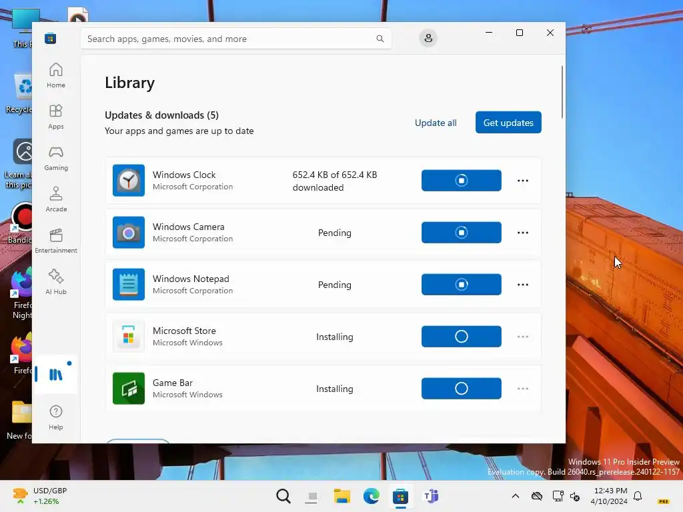Image resolution: width=683 pixels, height=512 pixels.
Task: Click the Microsoft Store app name in list
Action: (184, 331)
